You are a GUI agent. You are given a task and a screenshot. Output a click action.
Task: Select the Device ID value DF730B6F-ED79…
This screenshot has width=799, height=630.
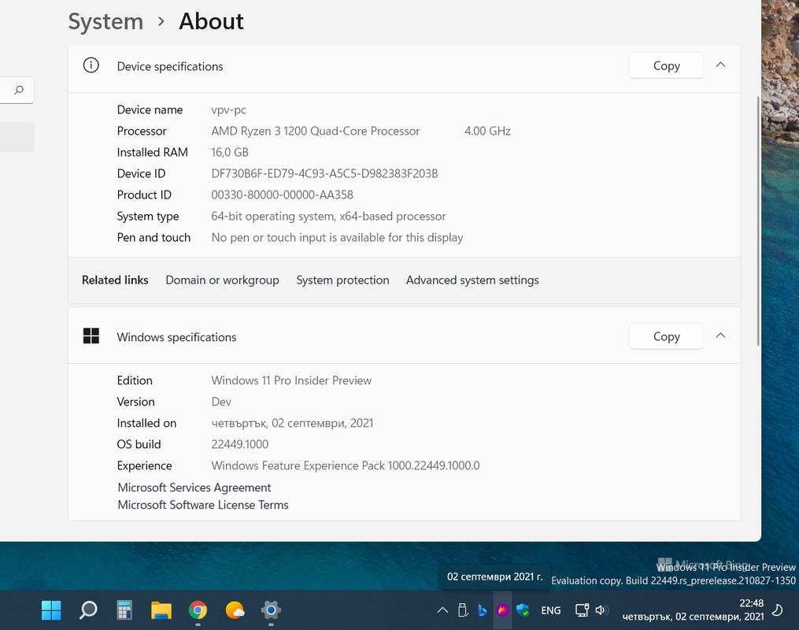pyautogui.click(x=324, y=174)
